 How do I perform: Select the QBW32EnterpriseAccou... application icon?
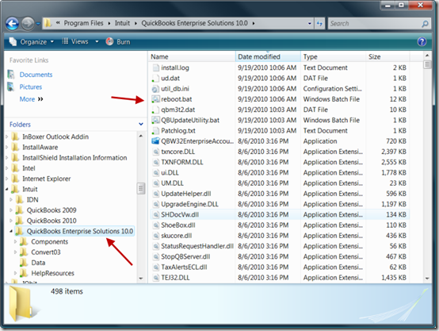155,141
